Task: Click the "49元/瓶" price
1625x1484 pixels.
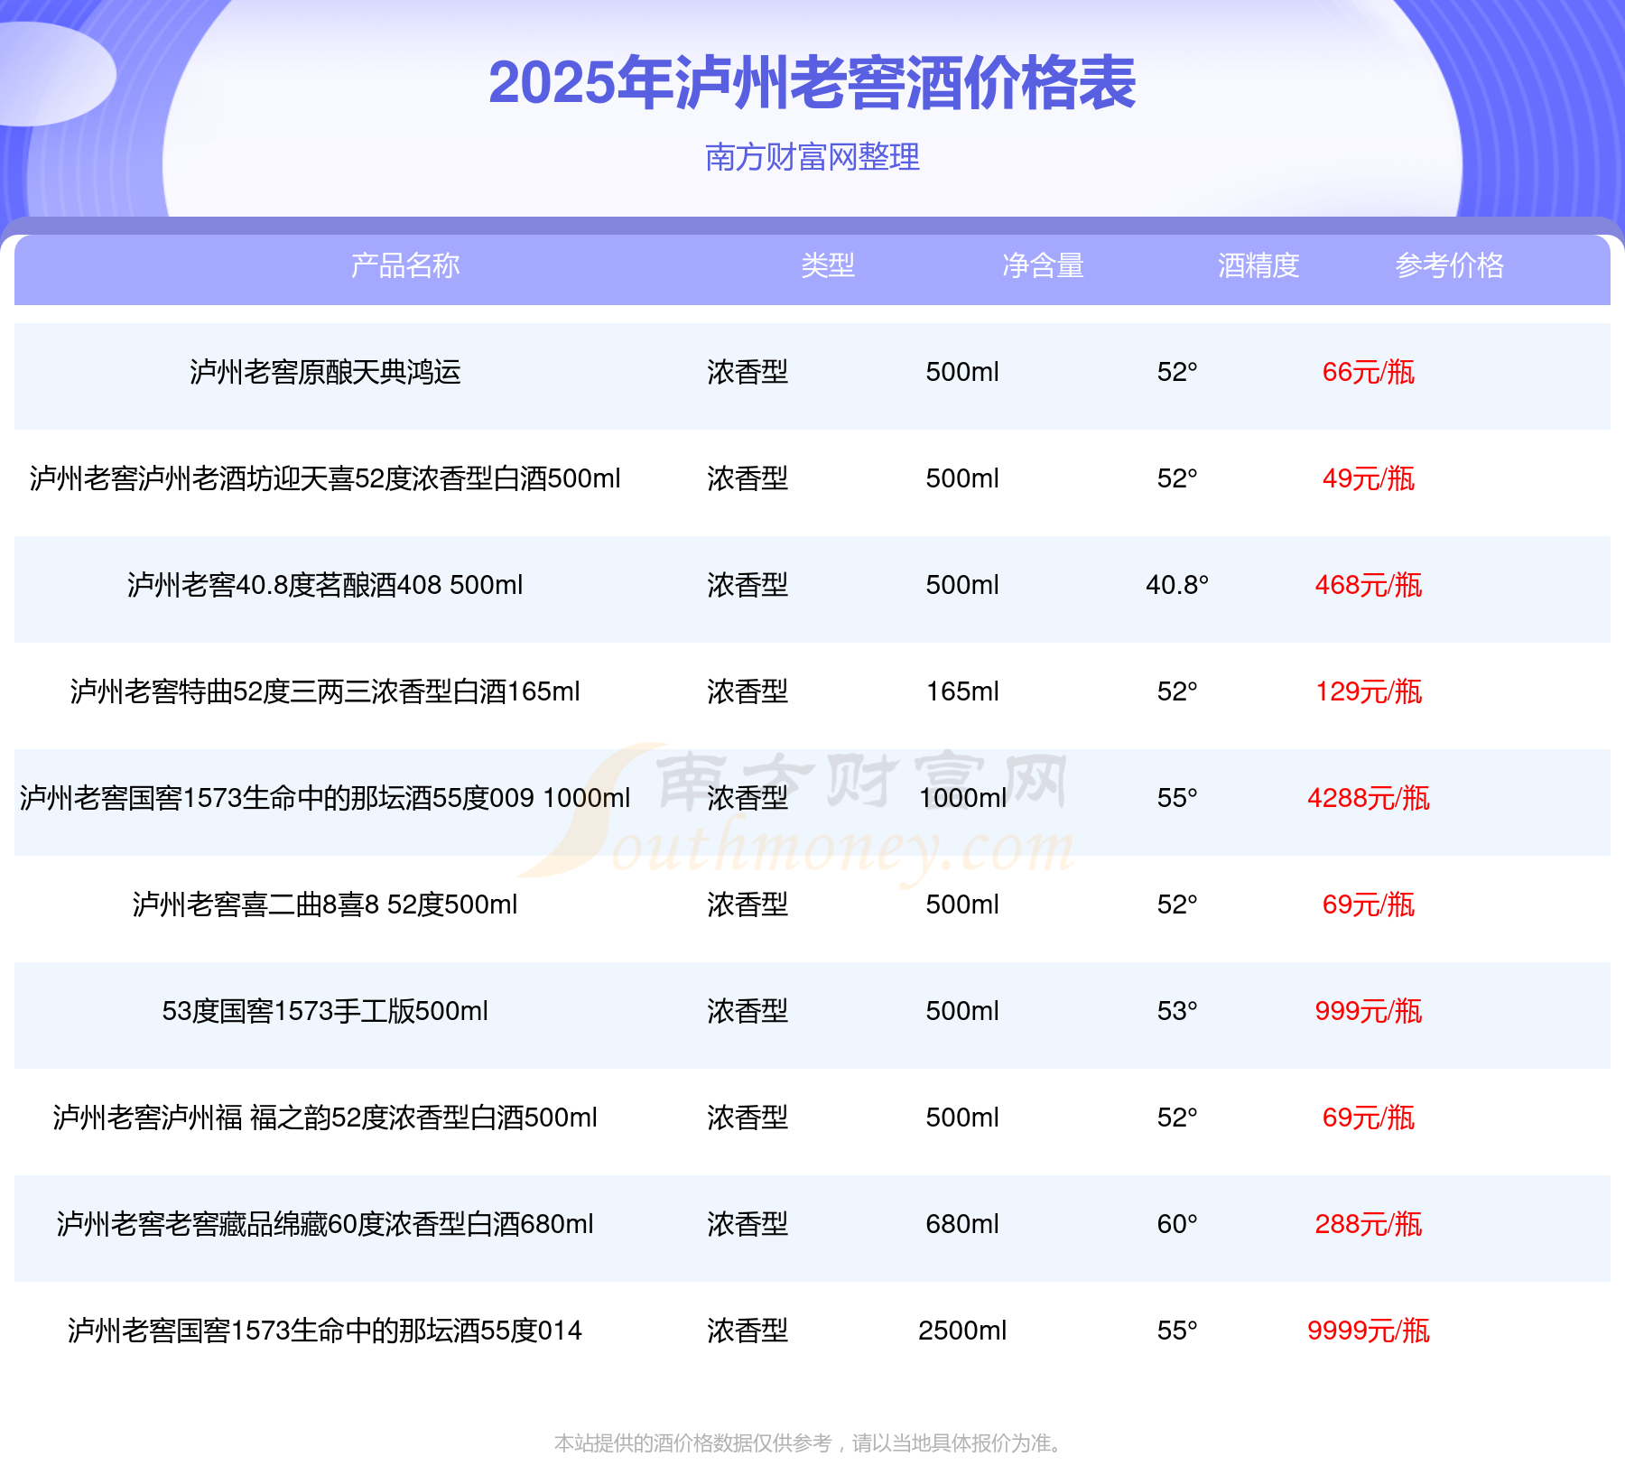Action: [x=1369, y=478]
